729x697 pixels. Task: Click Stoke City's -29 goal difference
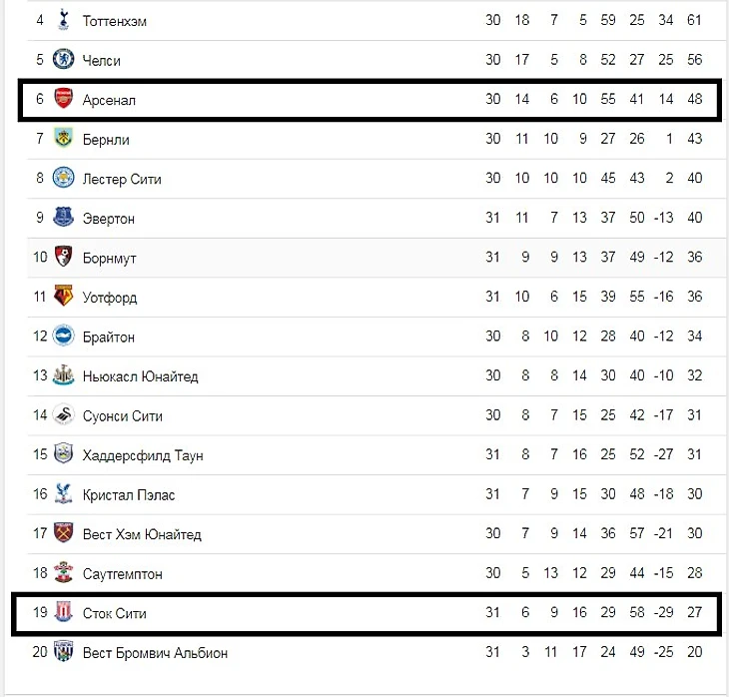[664, 613]
